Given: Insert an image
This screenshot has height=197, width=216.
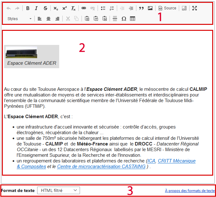Looking at the screenshot, I should [x=150, y=8].
